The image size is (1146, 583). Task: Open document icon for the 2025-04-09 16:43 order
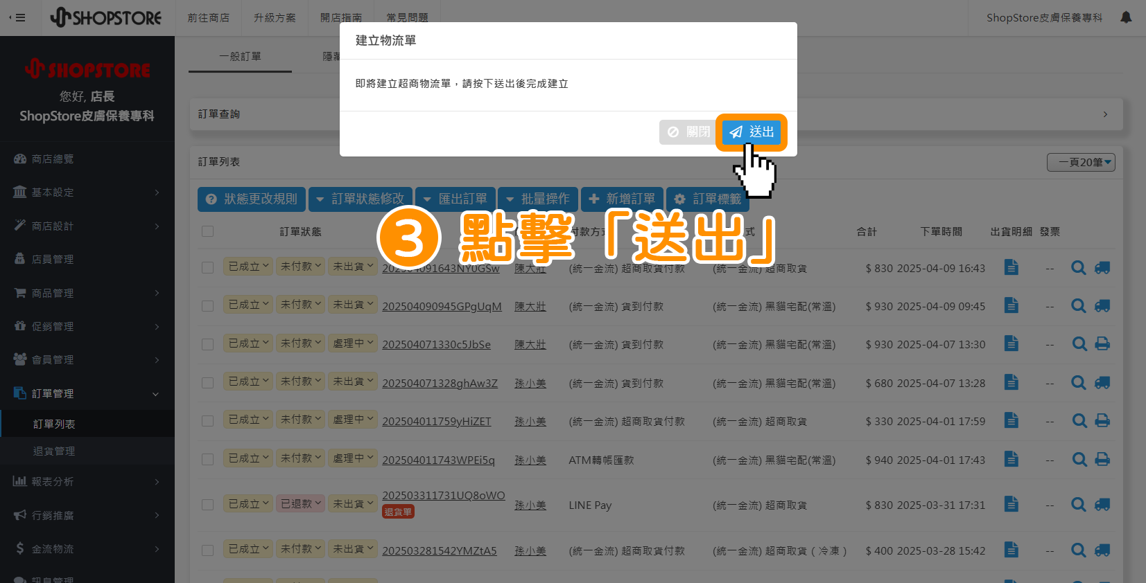(x=1012, y=267)
